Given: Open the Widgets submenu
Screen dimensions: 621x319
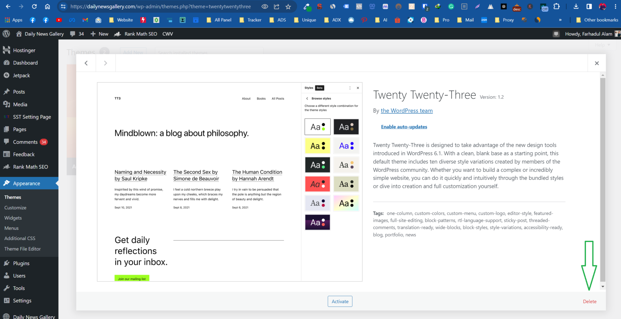Looking at the screenshot, I should tap(13, 218).
